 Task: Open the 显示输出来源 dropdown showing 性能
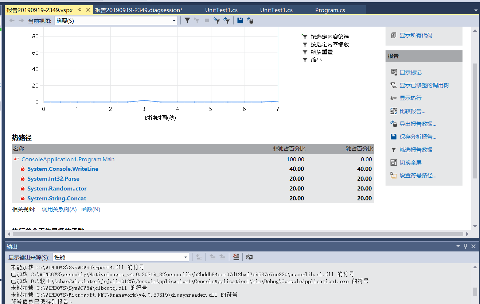click(x=121, y=257)
